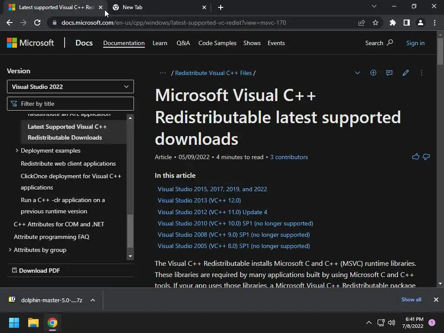Select Redistribute web client applications
This screenshot has width=444, height=333.
click(68, 163)
